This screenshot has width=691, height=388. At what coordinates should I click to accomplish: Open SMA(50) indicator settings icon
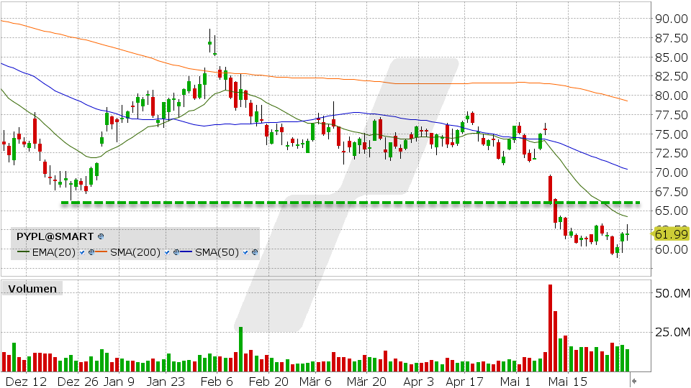click(254, 252)
